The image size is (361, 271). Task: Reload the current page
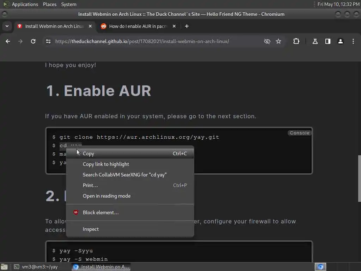pos(33,41)
